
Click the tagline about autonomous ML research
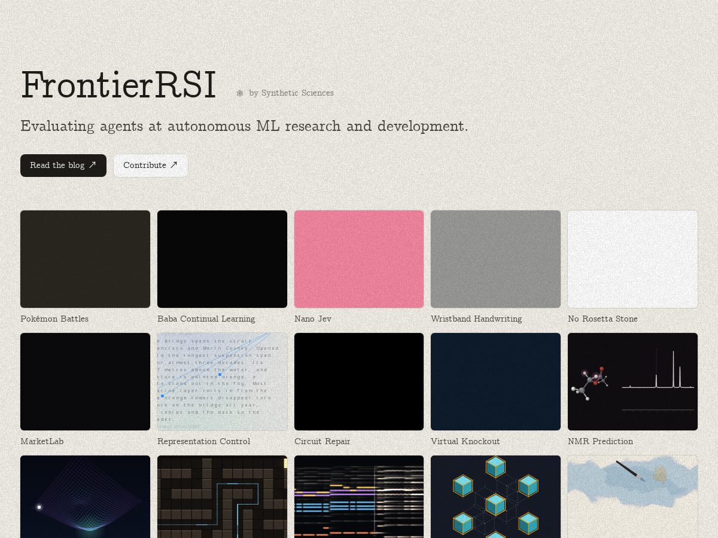point(244,127)
